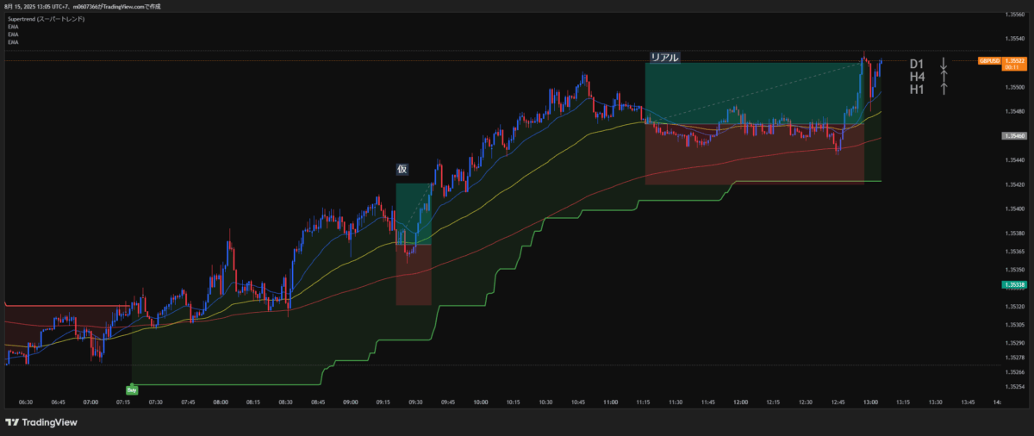
Task: Click the TradingView logo
Action: 40,422
